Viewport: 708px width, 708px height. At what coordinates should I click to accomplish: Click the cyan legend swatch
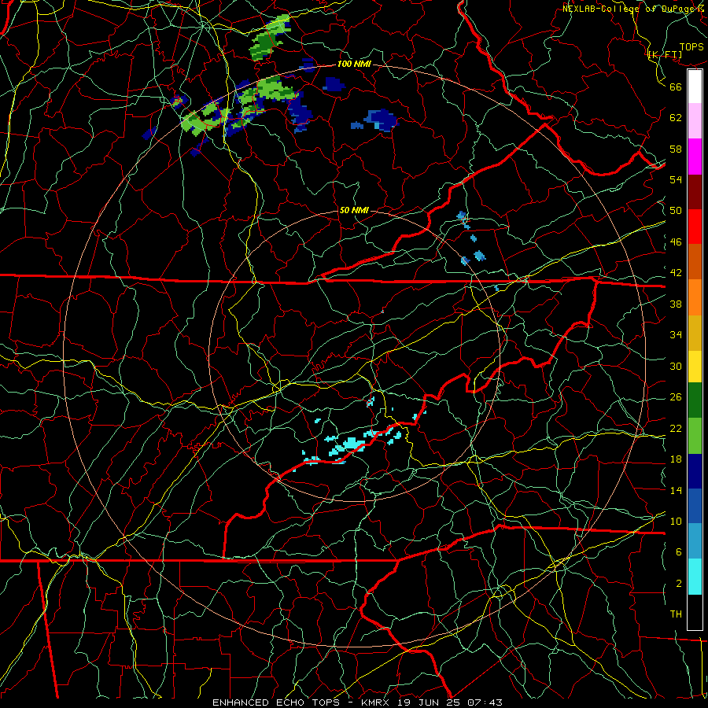click(695, 577)
